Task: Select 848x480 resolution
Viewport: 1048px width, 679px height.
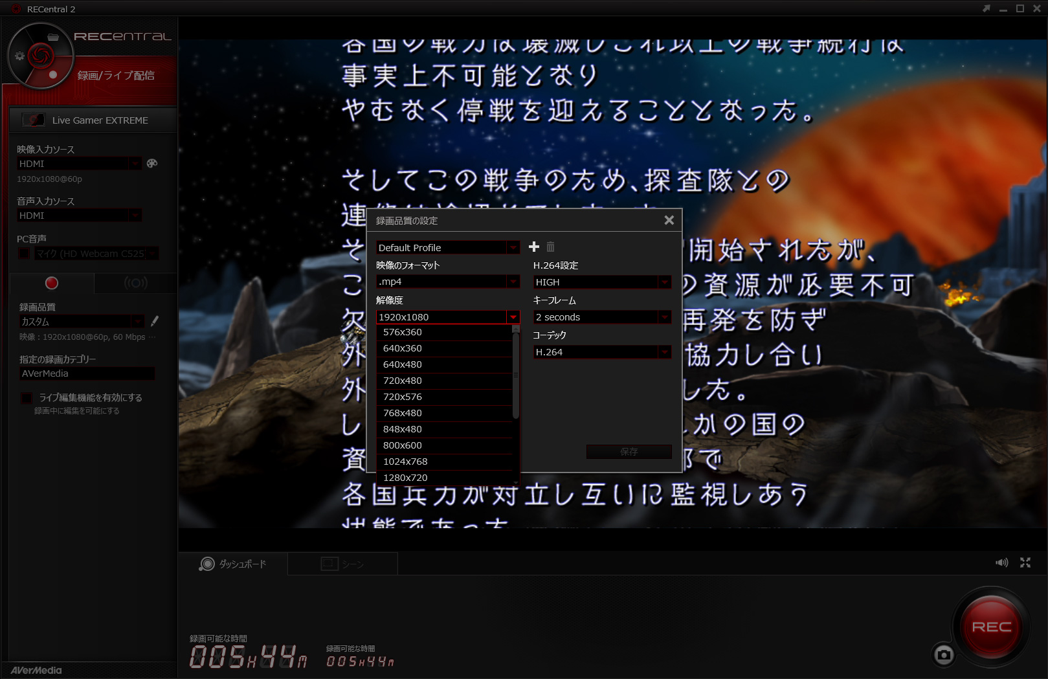Action: [444, 429]
